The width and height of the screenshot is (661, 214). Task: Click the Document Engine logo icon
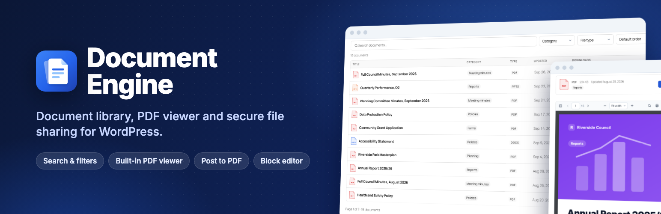(57, 71)
